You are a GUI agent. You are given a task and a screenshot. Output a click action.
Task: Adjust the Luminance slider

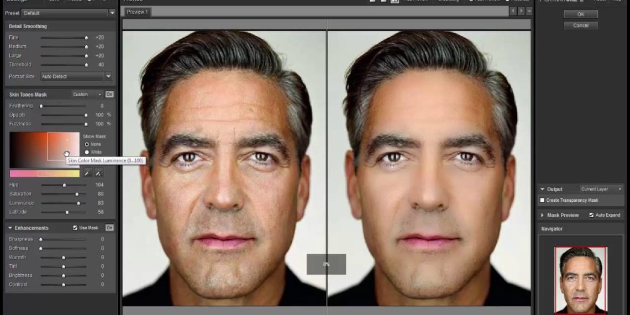pyautogui.click(x=64, y=203)
